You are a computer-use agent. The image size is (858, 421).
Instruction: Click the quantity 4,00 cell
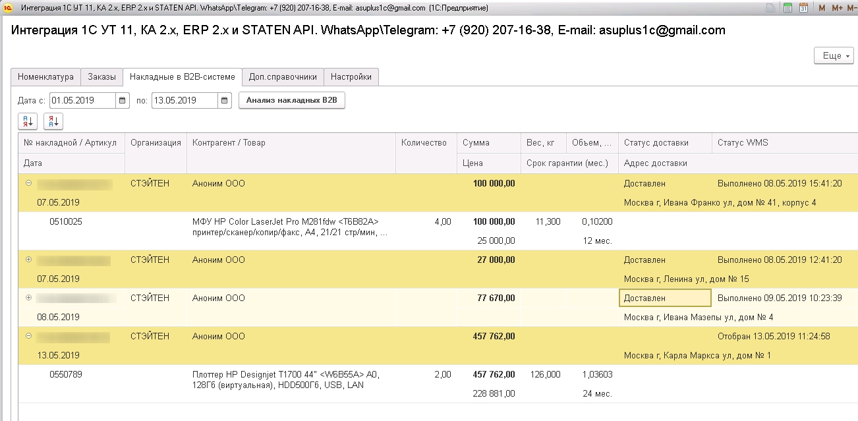tap(443, 222)
